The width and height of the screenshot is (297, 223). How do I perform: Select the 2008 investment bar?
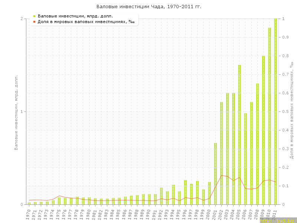pyautogui.click(x=258, y=144)
